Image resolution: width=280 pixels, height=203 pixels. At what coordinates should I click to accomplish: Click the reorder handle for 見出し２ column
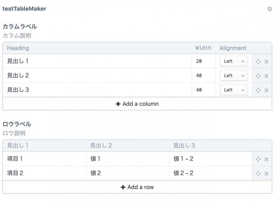pos(258,76)
